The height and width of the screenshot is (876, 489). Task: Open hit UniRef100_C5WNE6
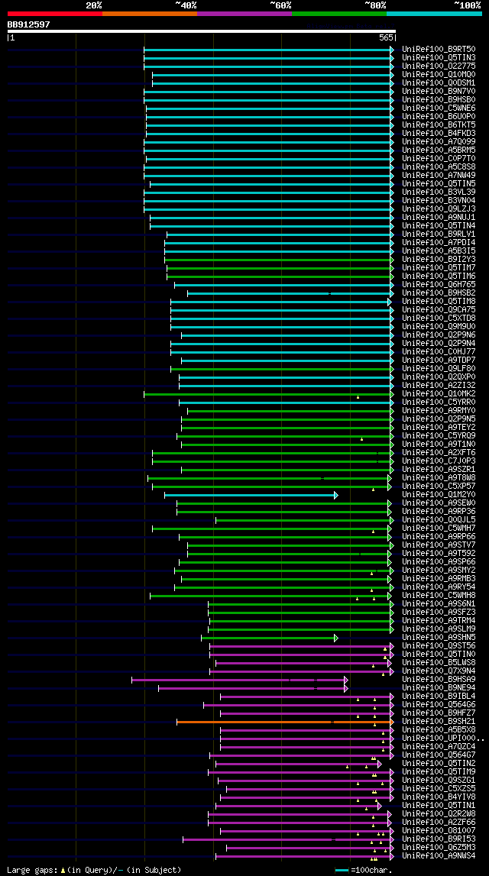click(439, 108)
